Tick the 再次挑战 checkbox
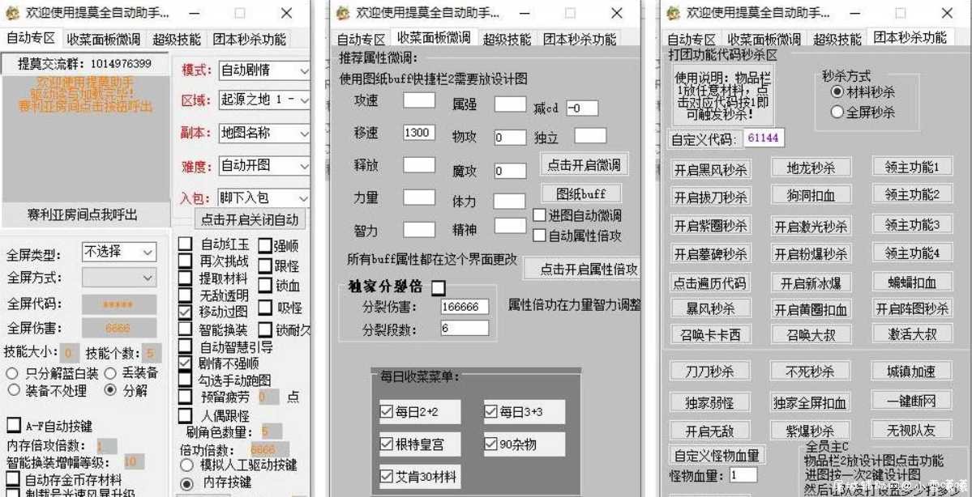The height and width of the screenshot is (497, 972). 186,261
